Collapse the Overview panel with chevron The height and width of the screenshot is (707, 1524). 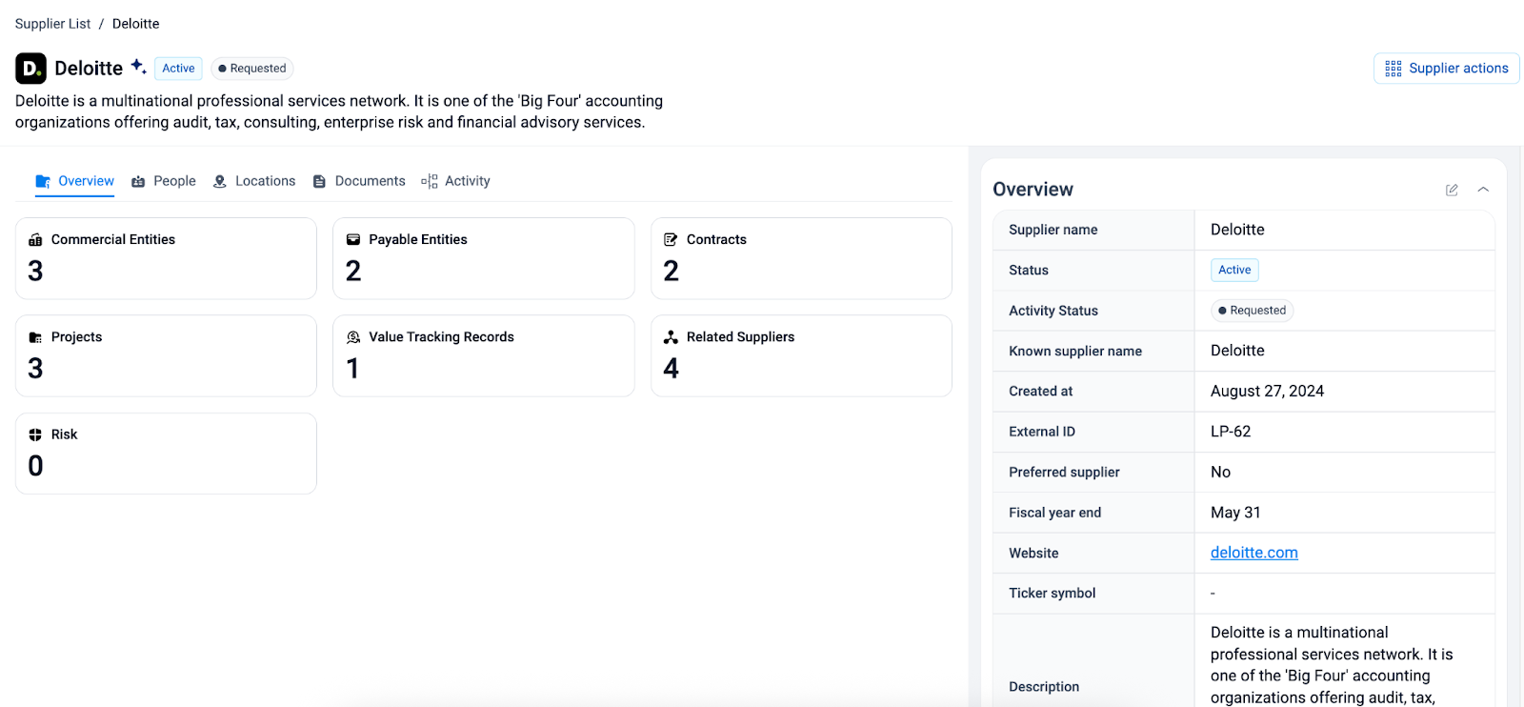(1483, 190)
